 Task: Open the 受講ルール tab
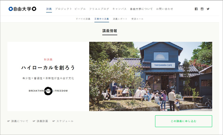[x=137, y=19]
